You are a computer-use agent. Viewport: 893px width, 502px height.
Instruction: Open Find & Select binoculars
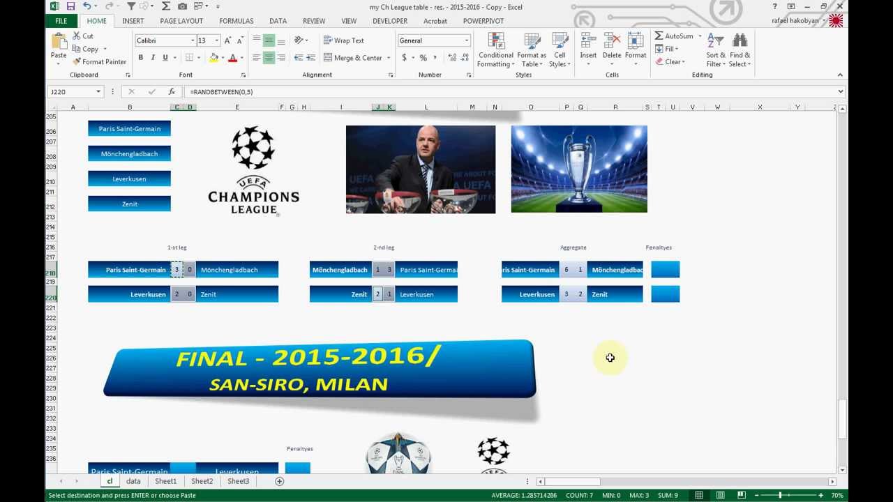740,50
